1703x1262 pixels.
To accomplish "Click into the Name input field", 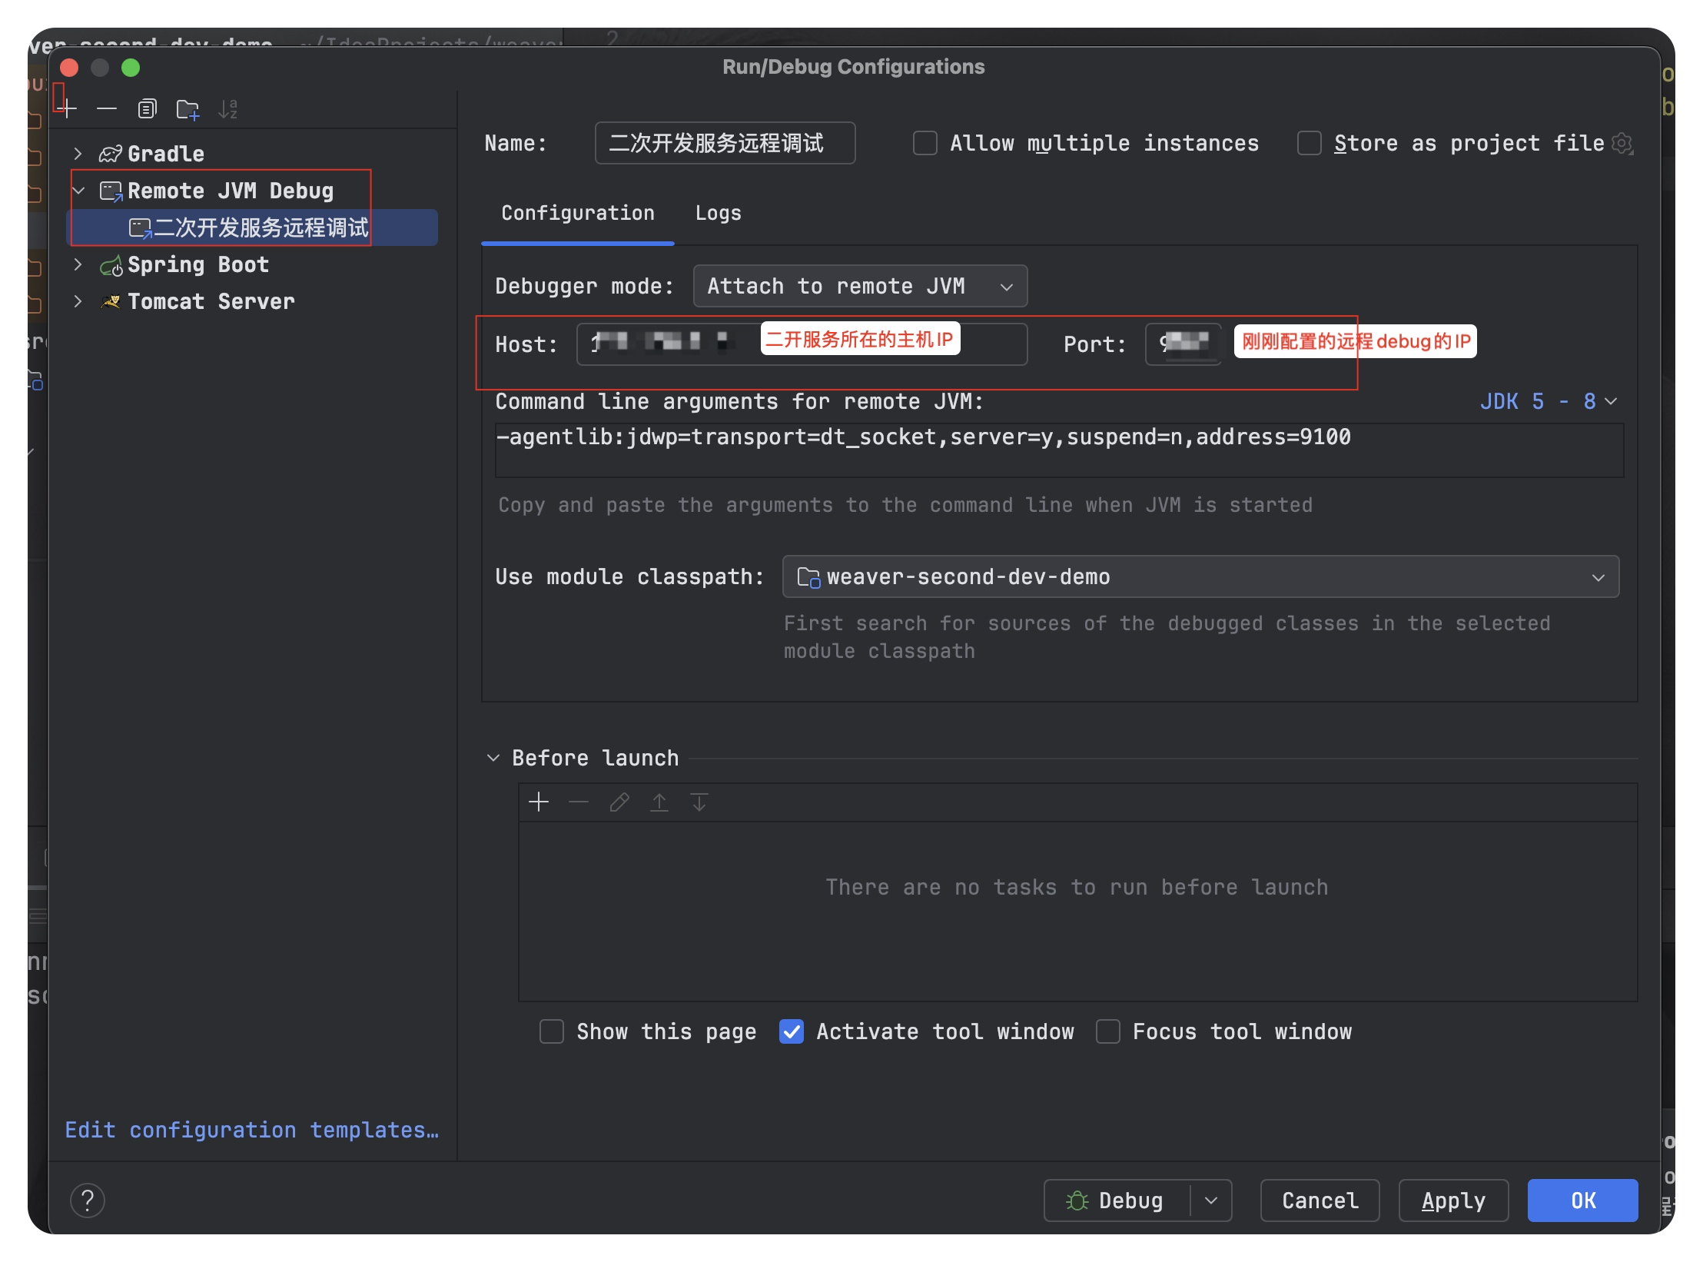I will click(x=724, y=143).
